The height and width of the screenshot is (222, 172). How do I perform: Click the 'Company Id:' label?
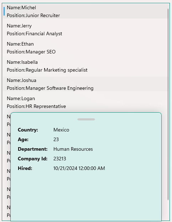tap(32, 159)
